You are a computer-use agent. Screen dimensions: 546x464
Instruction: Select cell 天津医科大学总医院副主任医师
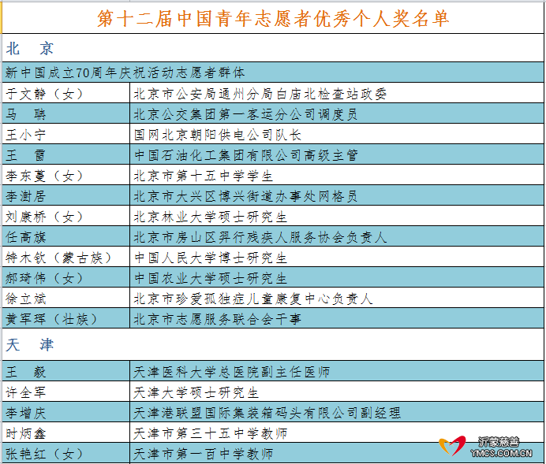click(337, 371)
